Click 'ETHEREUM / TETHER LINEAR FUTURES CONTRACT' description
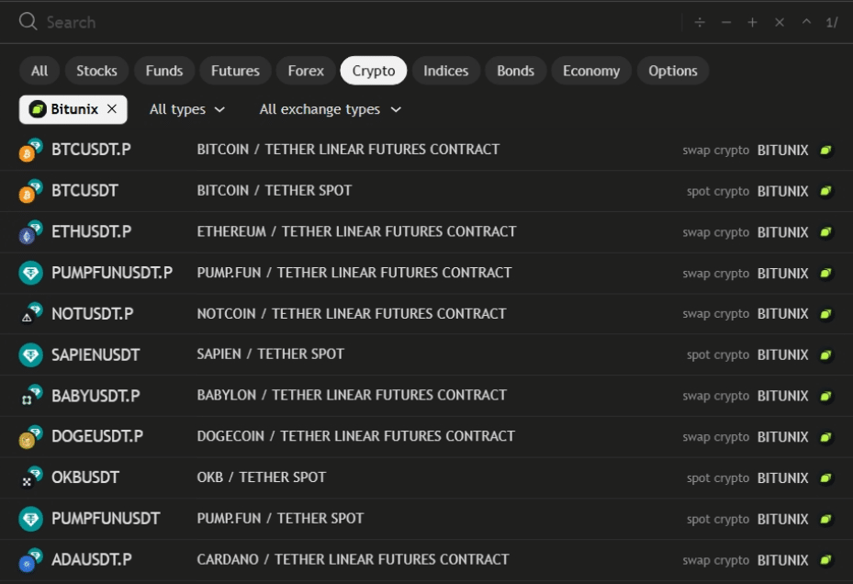Image resolution: width=853 pixels, height=584 pixels. (x=356, y=232)
